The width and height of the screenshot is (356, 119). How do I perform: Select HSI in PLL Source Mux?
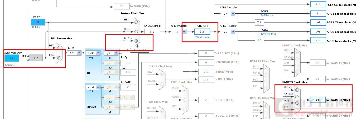point(59,48)
